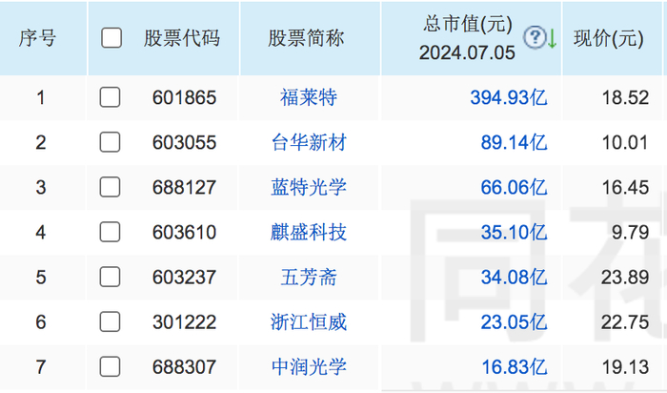Select stock code 603237
667x393 pixels.
(x=184, y=278)
